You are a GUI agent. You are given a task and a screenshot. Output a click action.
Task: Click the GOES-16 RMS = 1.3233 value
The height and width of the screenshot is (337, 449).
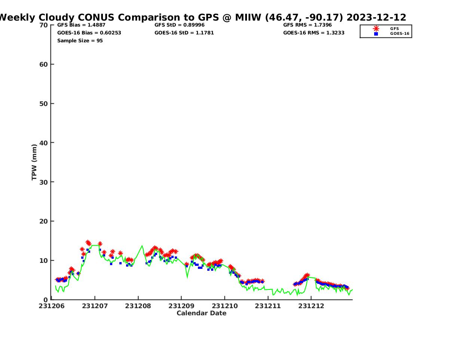[x=314, y=33]
